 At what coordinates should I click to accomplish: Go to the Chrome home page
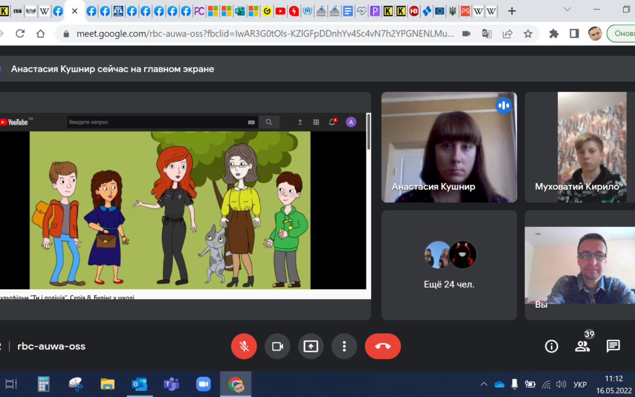(x=41, y=34)
